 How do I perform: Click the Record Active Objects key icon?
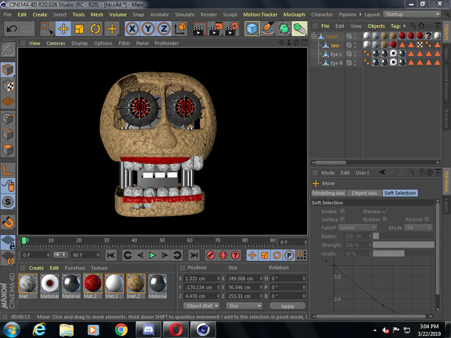210,255
